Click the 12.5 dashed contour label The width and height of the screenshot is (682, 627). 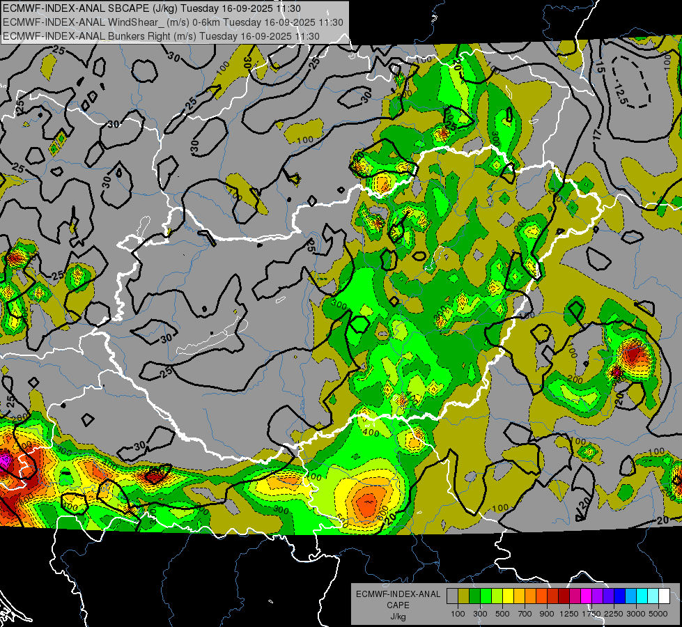pyautogui.click(x=622, y=93)
